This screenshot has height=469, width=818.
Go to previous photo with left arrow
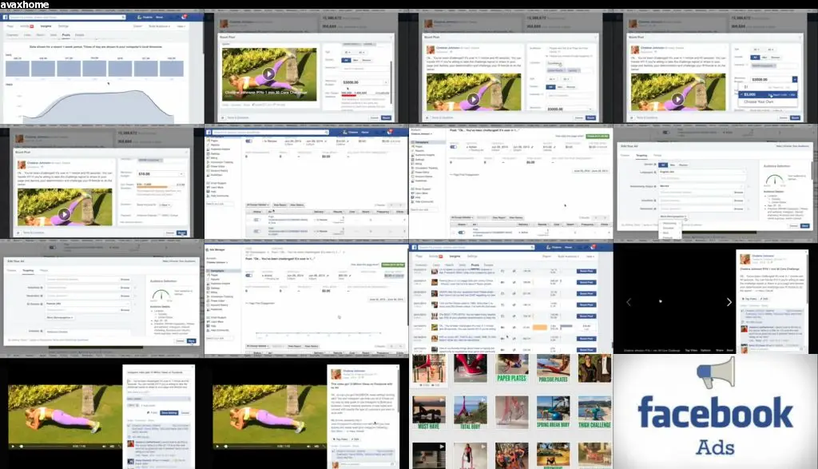(629, 302)
